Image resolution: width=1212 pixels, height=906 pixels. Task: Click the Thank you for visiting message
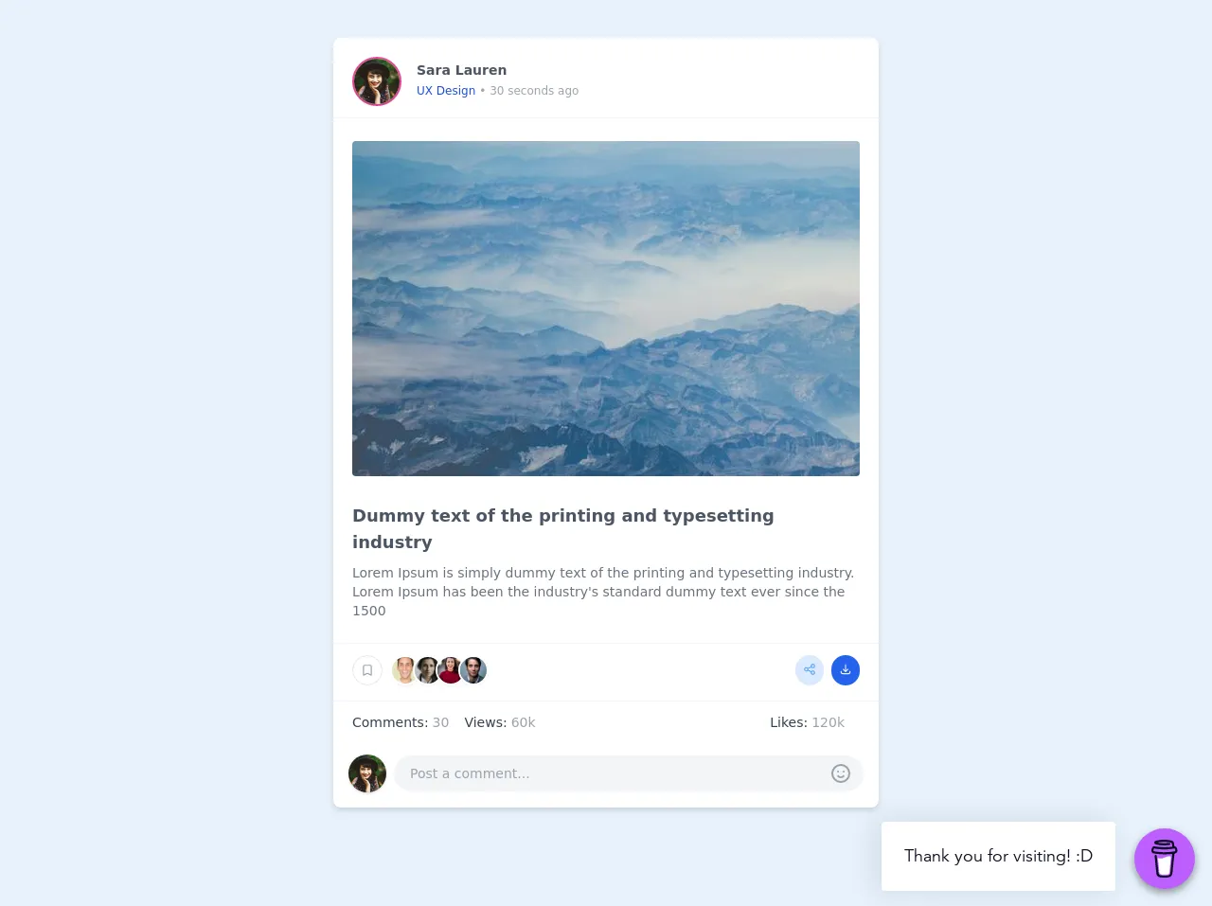point(998,856)
